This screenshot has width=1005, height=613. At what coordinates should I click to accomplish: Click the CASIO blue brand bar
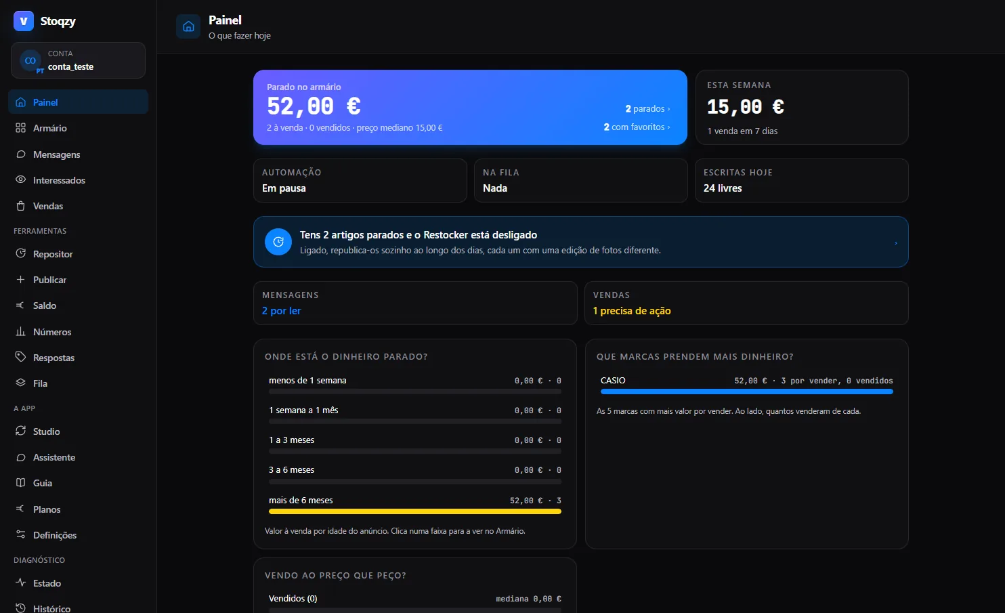tap(747, 392)
